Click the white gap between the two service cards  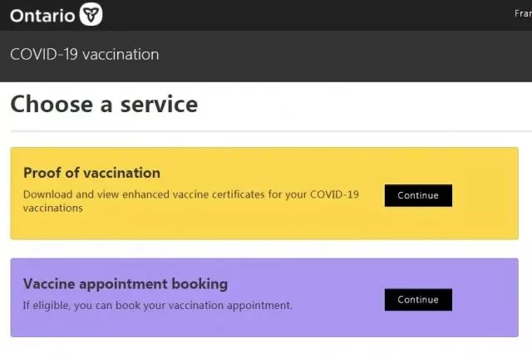coord(264,249)
